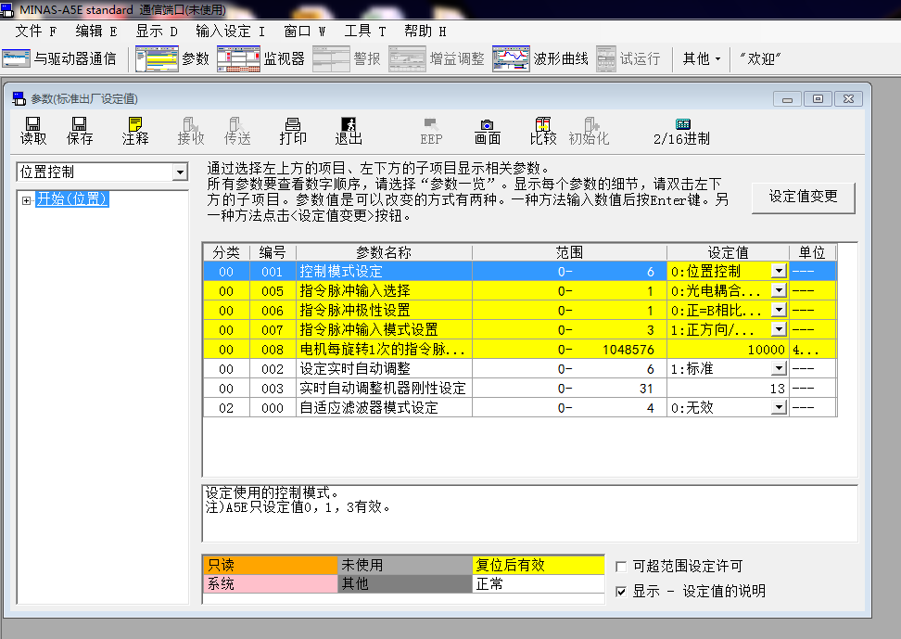Open the 控制模式设定 value dropdown
This screenshot has width=901, height=639.
point(779,271)
